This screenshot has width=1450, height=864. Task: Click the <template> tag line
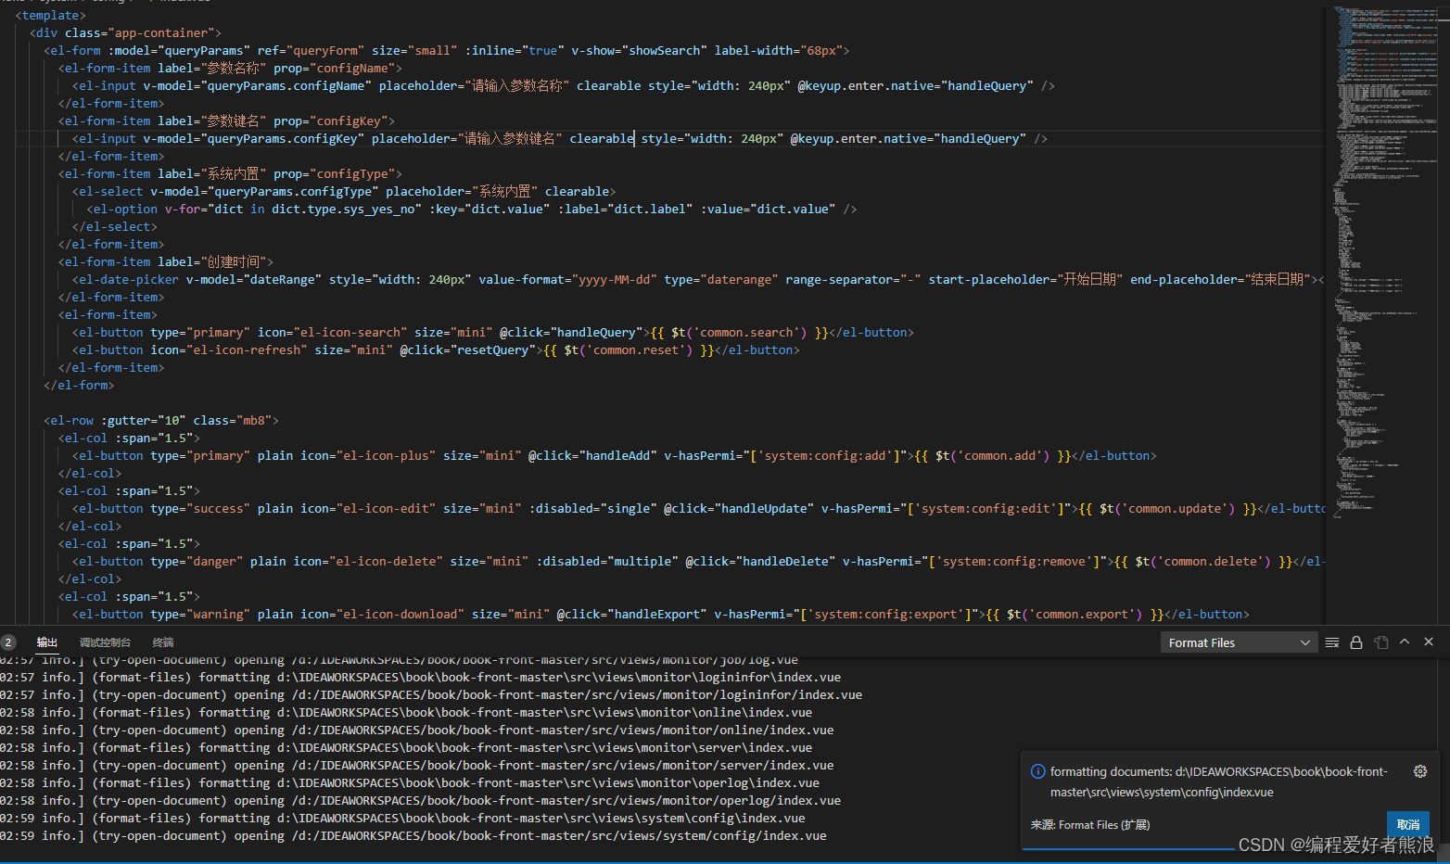[50, 15]
